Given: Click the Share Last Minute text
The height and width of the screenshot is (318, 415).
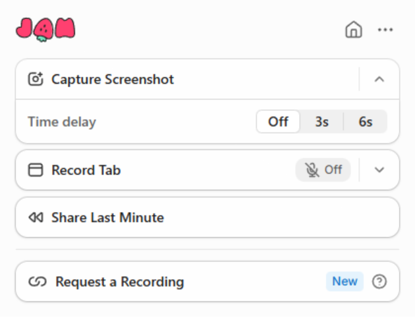Looking at the screenshot, I should click(x=107, y=217).
